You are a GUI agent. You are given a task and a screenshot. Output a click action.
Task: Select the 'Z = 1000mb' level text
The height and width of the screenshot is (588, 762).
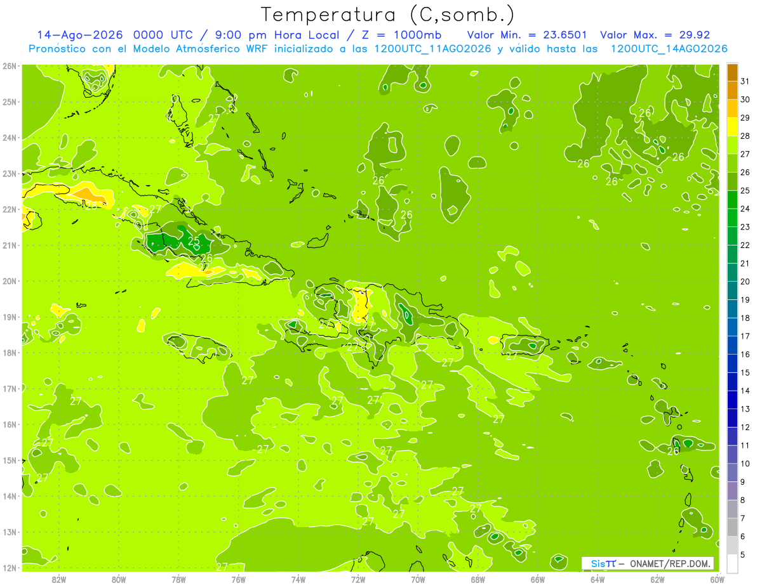[401, 35]
